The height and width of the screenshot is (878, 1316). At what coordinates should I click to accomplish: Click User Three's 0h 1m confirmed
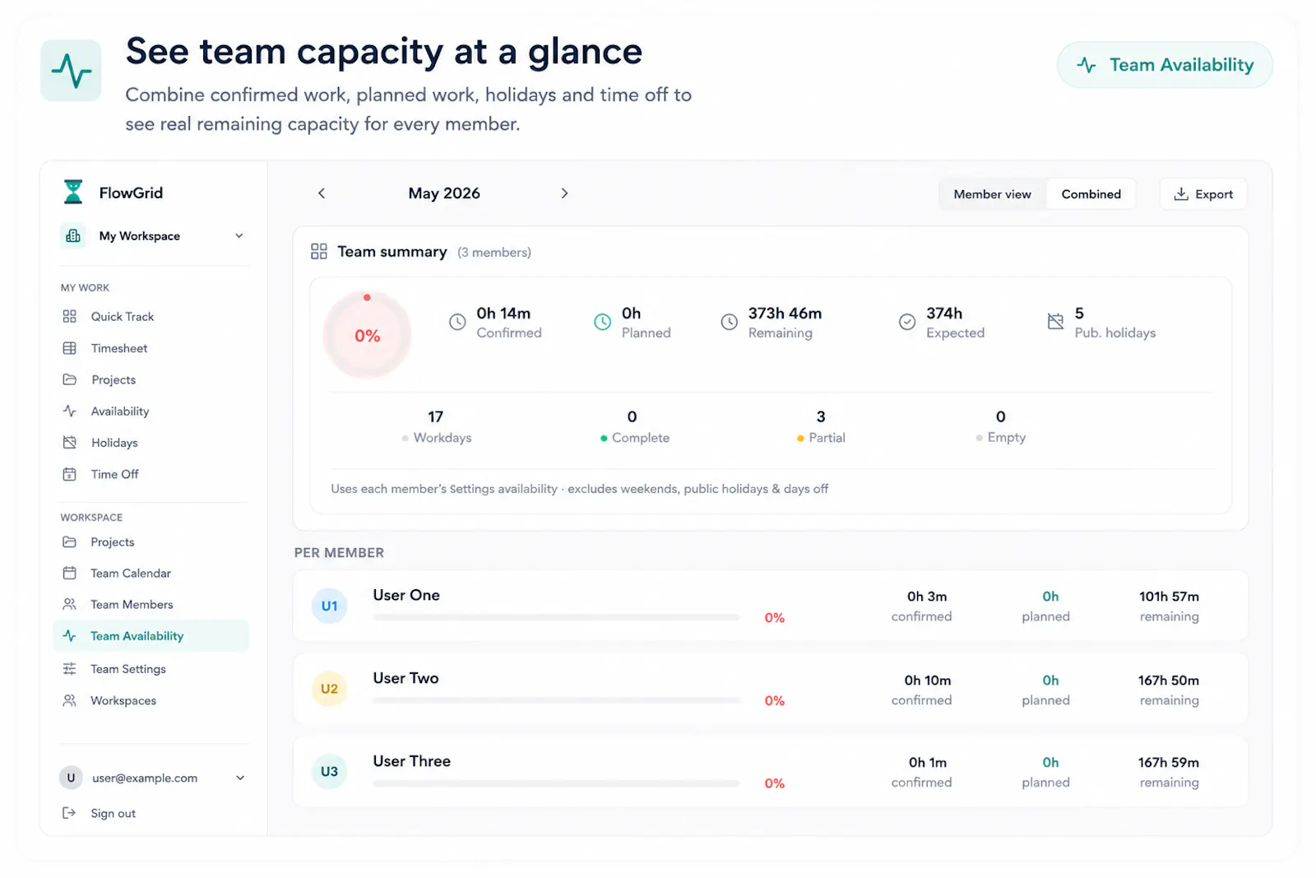coord(922,772)
